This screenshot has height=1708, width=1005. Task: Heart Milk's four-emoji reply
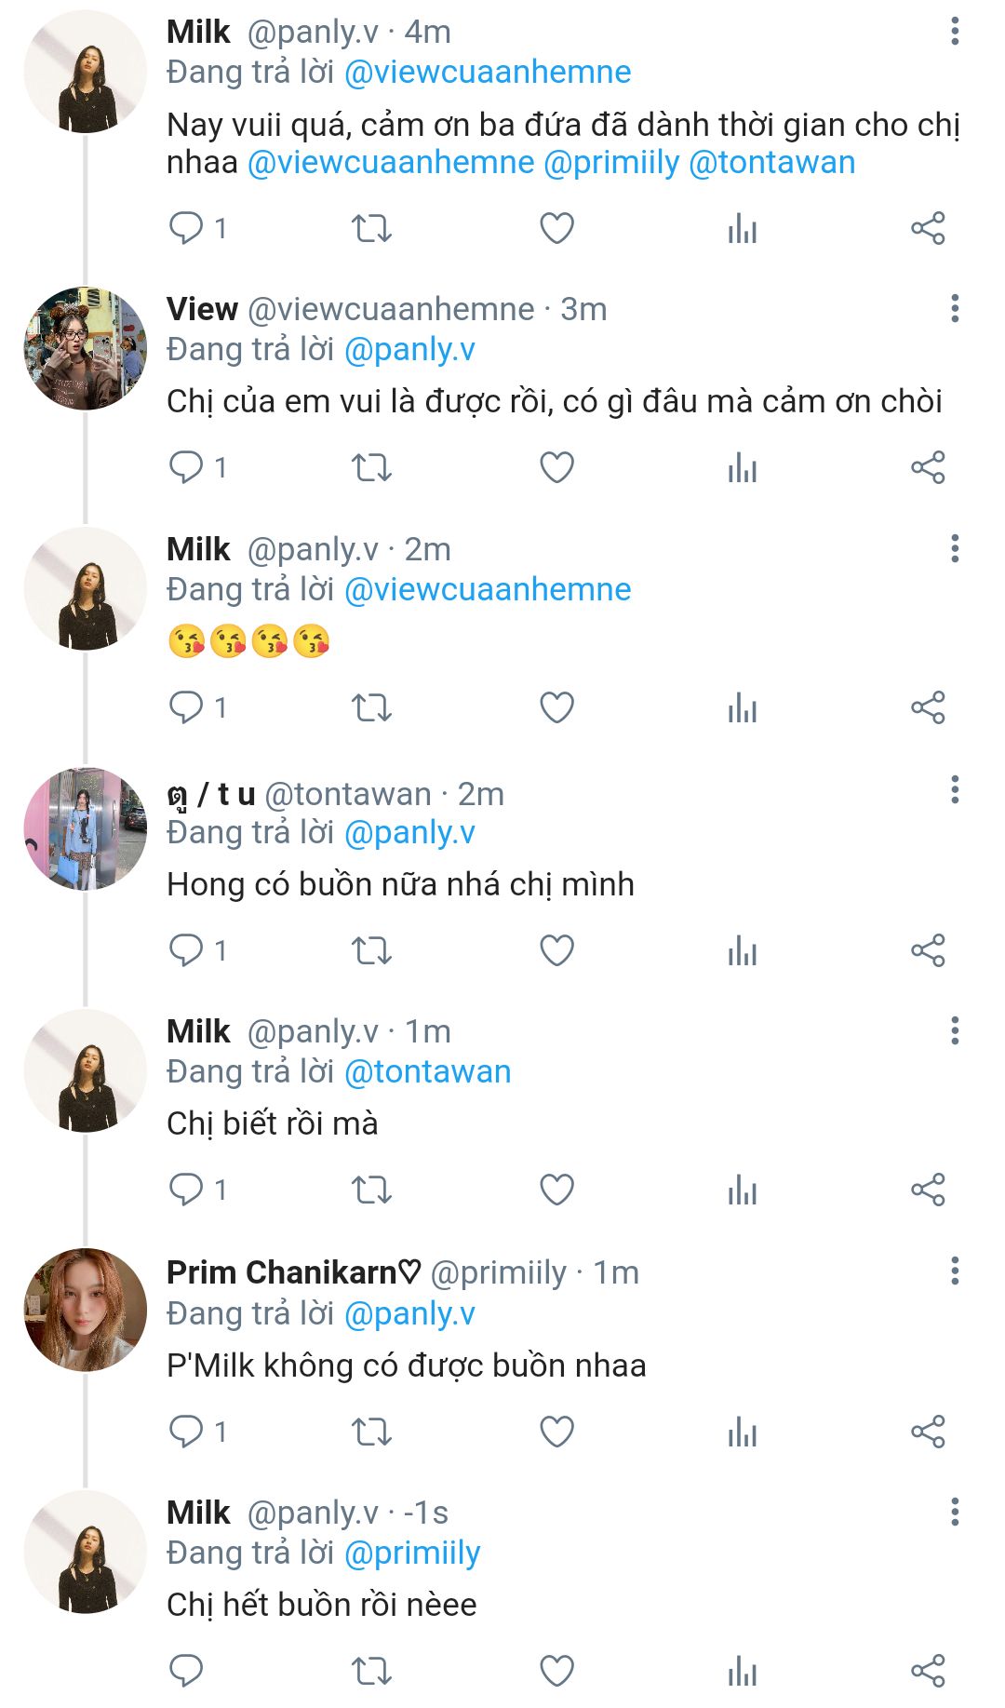click(x=556, y=707)
